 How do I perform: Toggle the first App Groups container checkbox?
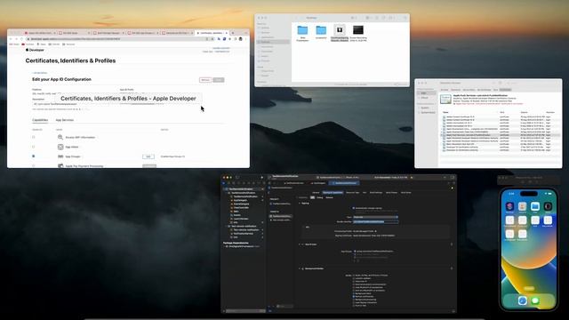[x=355, y=251]
